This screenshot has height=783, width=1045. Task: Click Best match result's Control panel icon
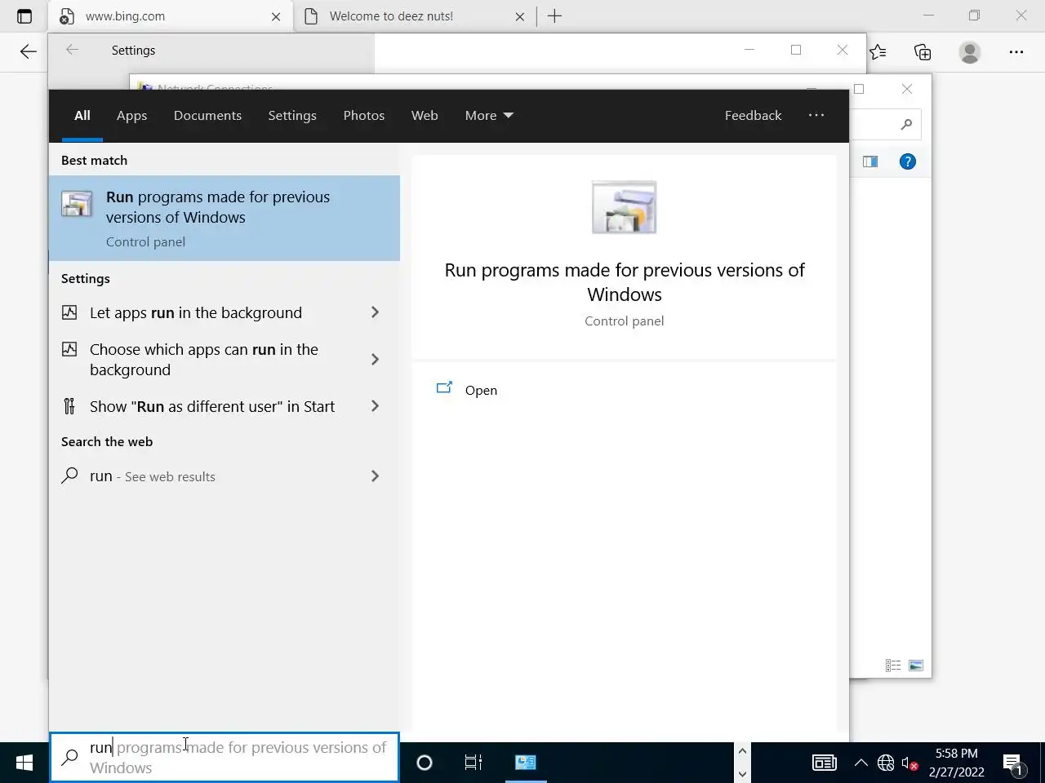pyautogui.click(x=77, y=204)
